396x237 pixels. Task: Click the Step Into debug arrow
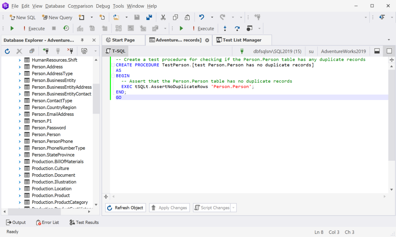[225, 28]
